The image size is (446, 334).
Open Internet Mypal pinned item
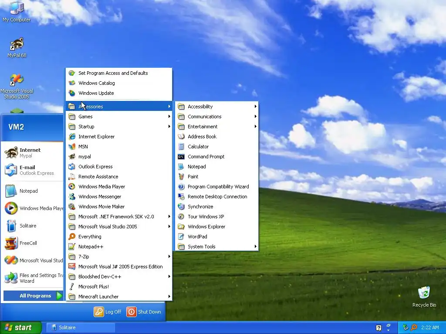(x=32, y=153)
